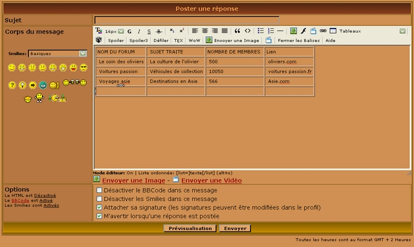Open the text color and font tool
The height and width of the screenshot is (247, 414).
pyautogui.click(x=98, y=30)
